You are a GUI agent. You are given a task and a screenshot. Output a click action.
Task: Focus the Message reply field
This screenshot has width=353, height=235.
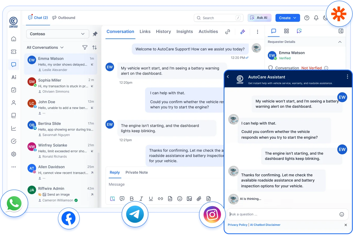coord(165,184)
